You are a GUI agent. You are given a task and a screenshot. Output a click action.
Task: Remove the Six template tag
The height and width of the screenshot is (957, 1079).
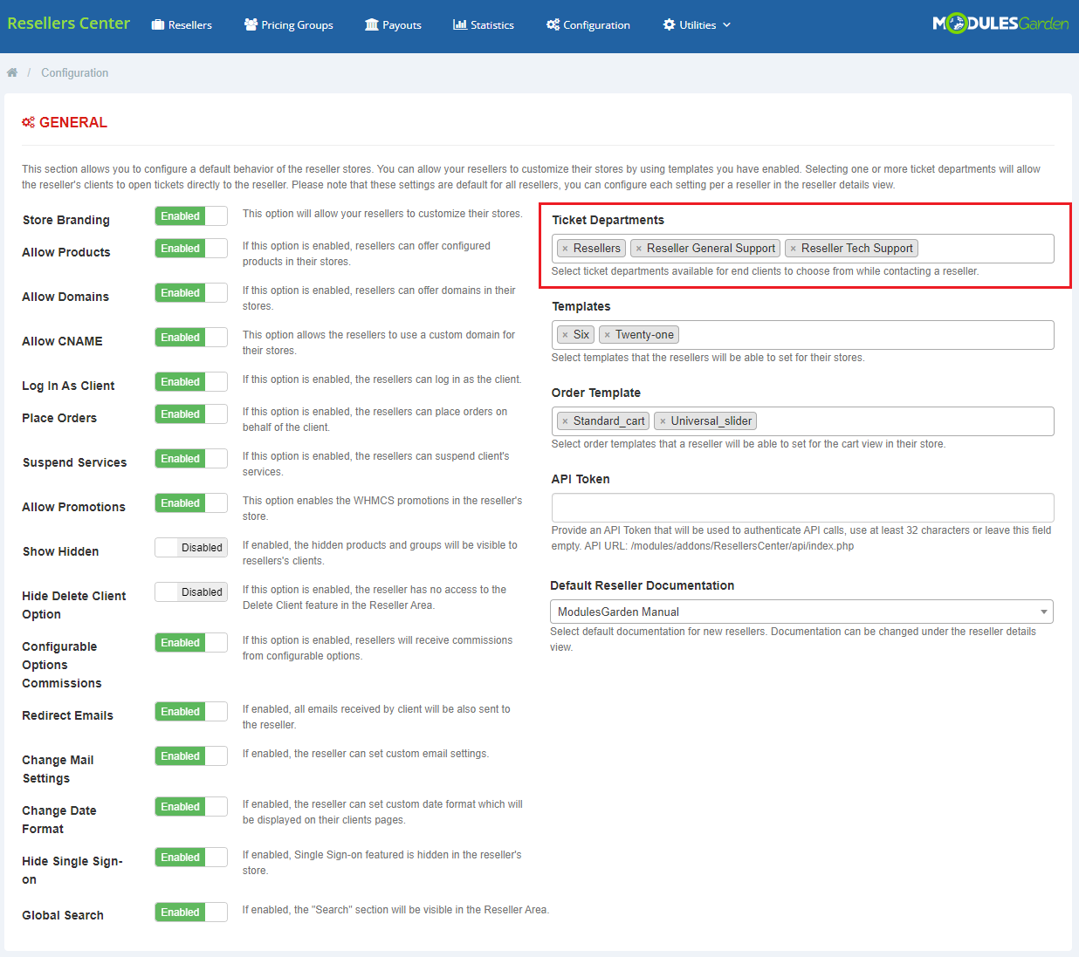(565, 335)
